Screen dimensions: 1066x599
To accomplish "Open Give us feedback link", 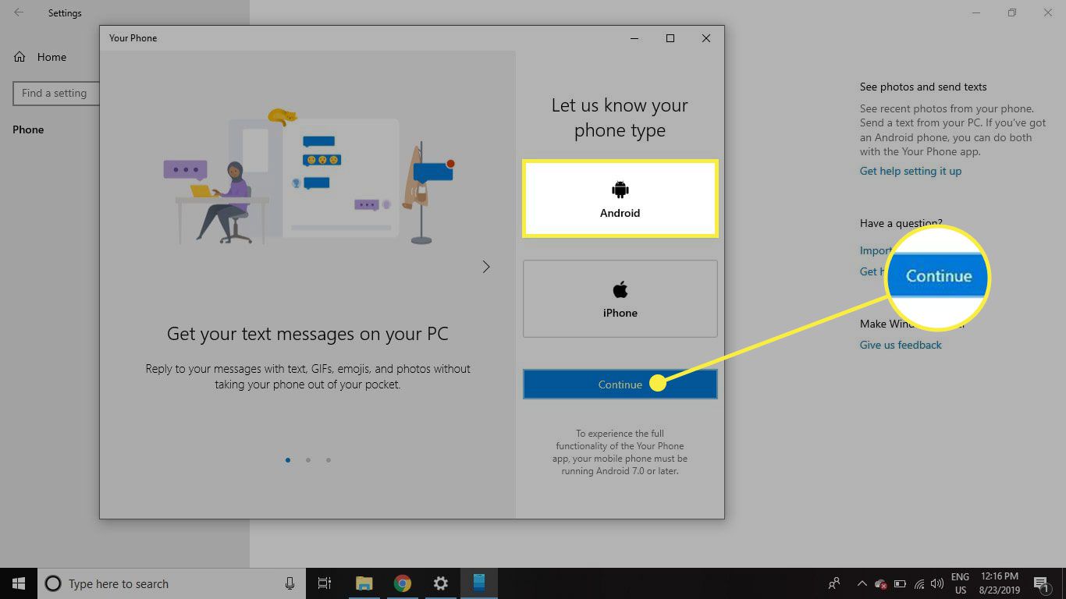I will click(x=901, y=345).
